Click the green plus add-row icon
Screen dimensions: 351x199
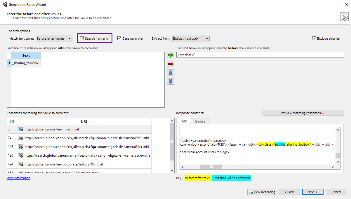pos(171,55)
